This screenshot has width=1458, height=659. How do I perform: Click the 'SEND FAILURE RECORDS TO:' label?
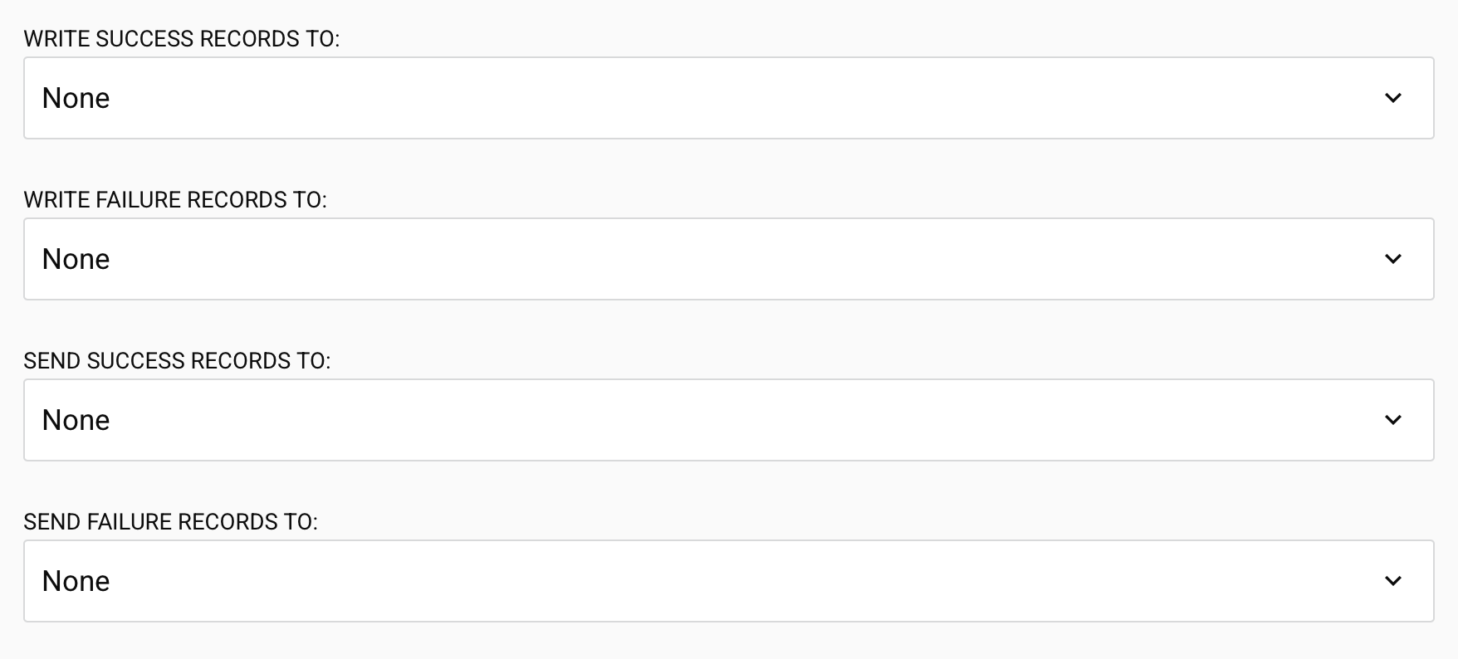point(171,522)
